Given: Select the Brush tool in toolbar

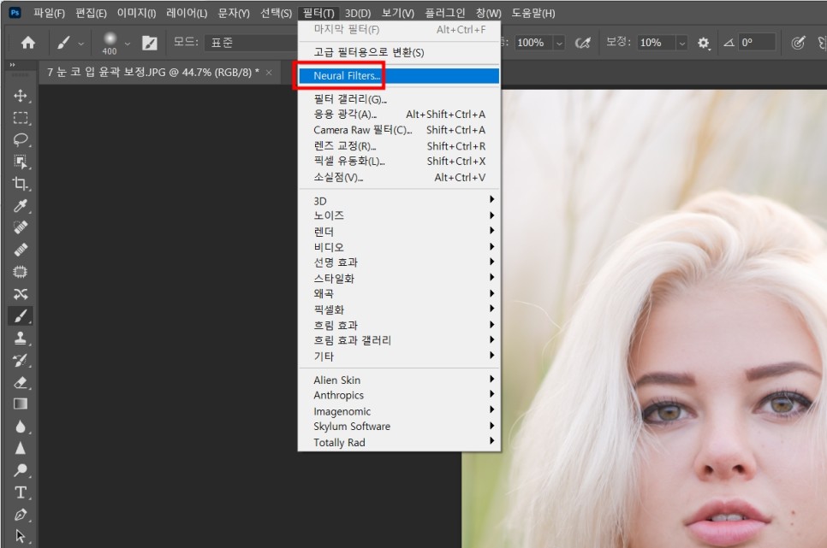Looking at the screenshot, I should (21, 316).
